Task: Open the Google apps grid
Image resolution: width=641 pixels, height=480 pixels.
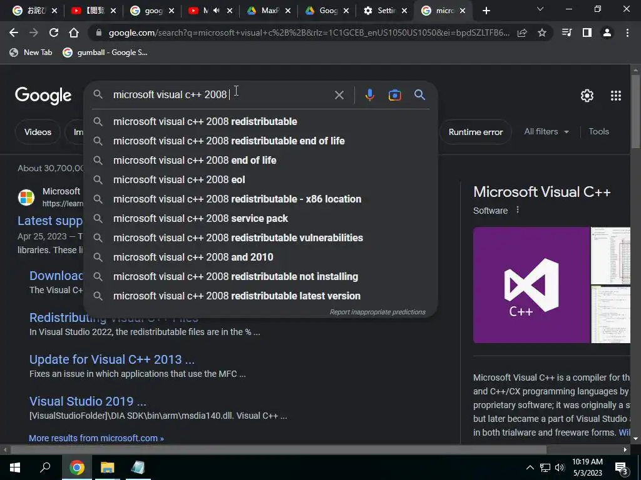Action: (616, 96)
